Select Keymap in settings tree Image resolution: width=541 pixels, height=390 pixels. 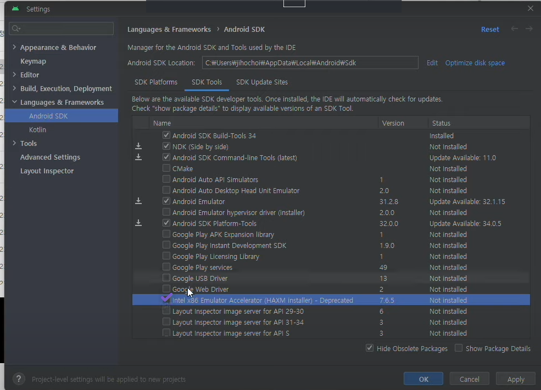click(33, 61)
